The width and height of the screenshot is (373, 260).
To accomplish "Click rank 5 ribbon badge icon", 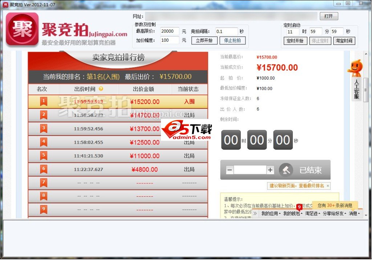I will pyautogui.click(x=44, y=156).
